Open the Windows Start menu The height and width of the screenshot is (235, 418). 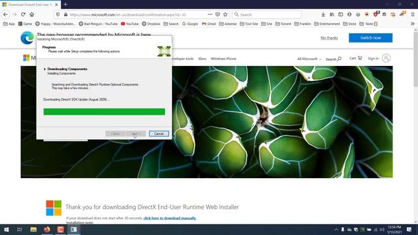pos(7,229)
